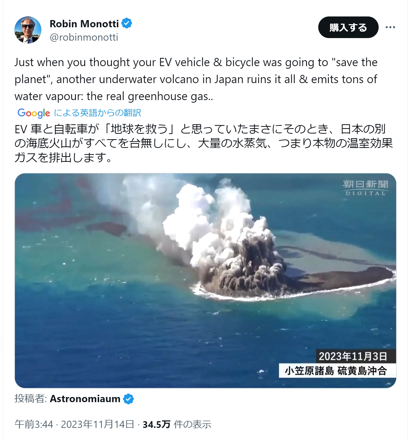Click the 朝日新聞 DIGITAL watermark on video

pyautogui.click(x=365, y=188)
